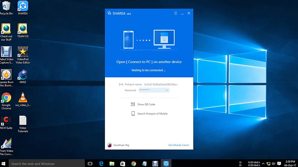The width and height of the screenshot is (298, 167).
Task: Click the Gowtham Raj avatar
Action: 110,145
